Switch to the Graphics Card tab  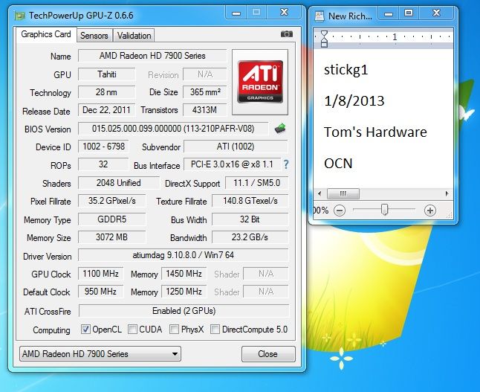tap(46, 34)
